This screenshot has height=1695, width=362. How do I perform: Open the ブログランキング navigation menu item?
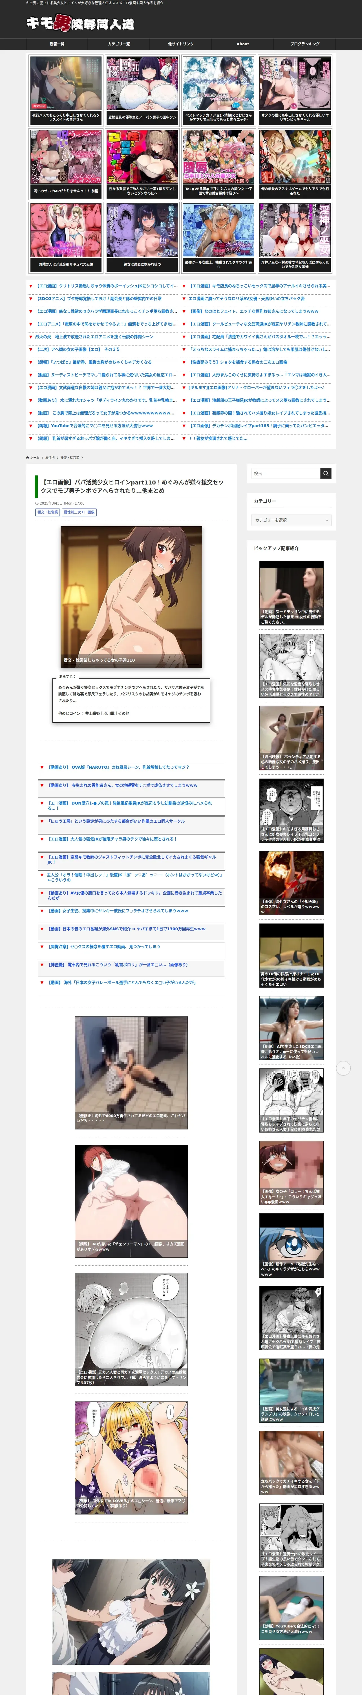(x=305, y=44)
